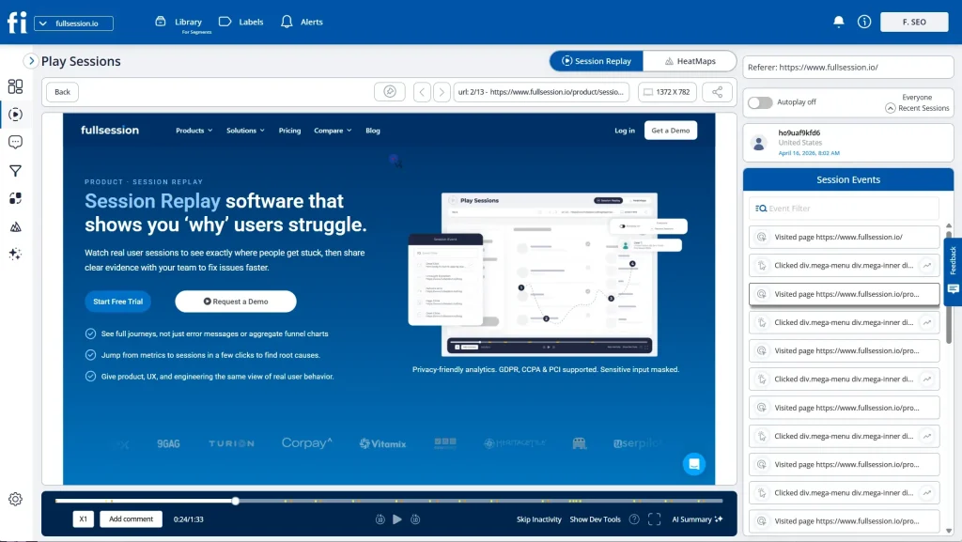Click the Event Filter input field
Screen dimensions: 962x542
coord(844,209)
